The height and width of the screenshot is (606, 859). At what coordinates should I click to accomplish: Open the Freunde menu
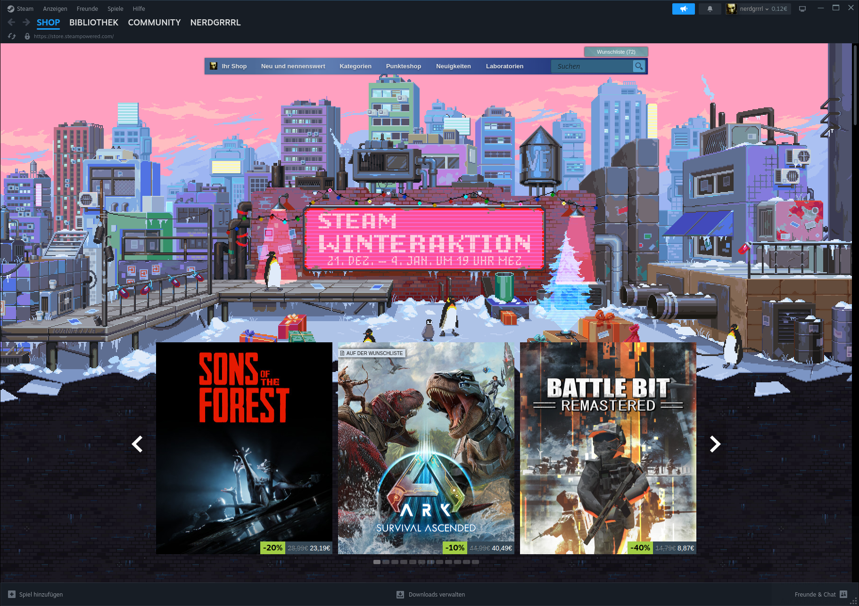click(x=87, y=8)
